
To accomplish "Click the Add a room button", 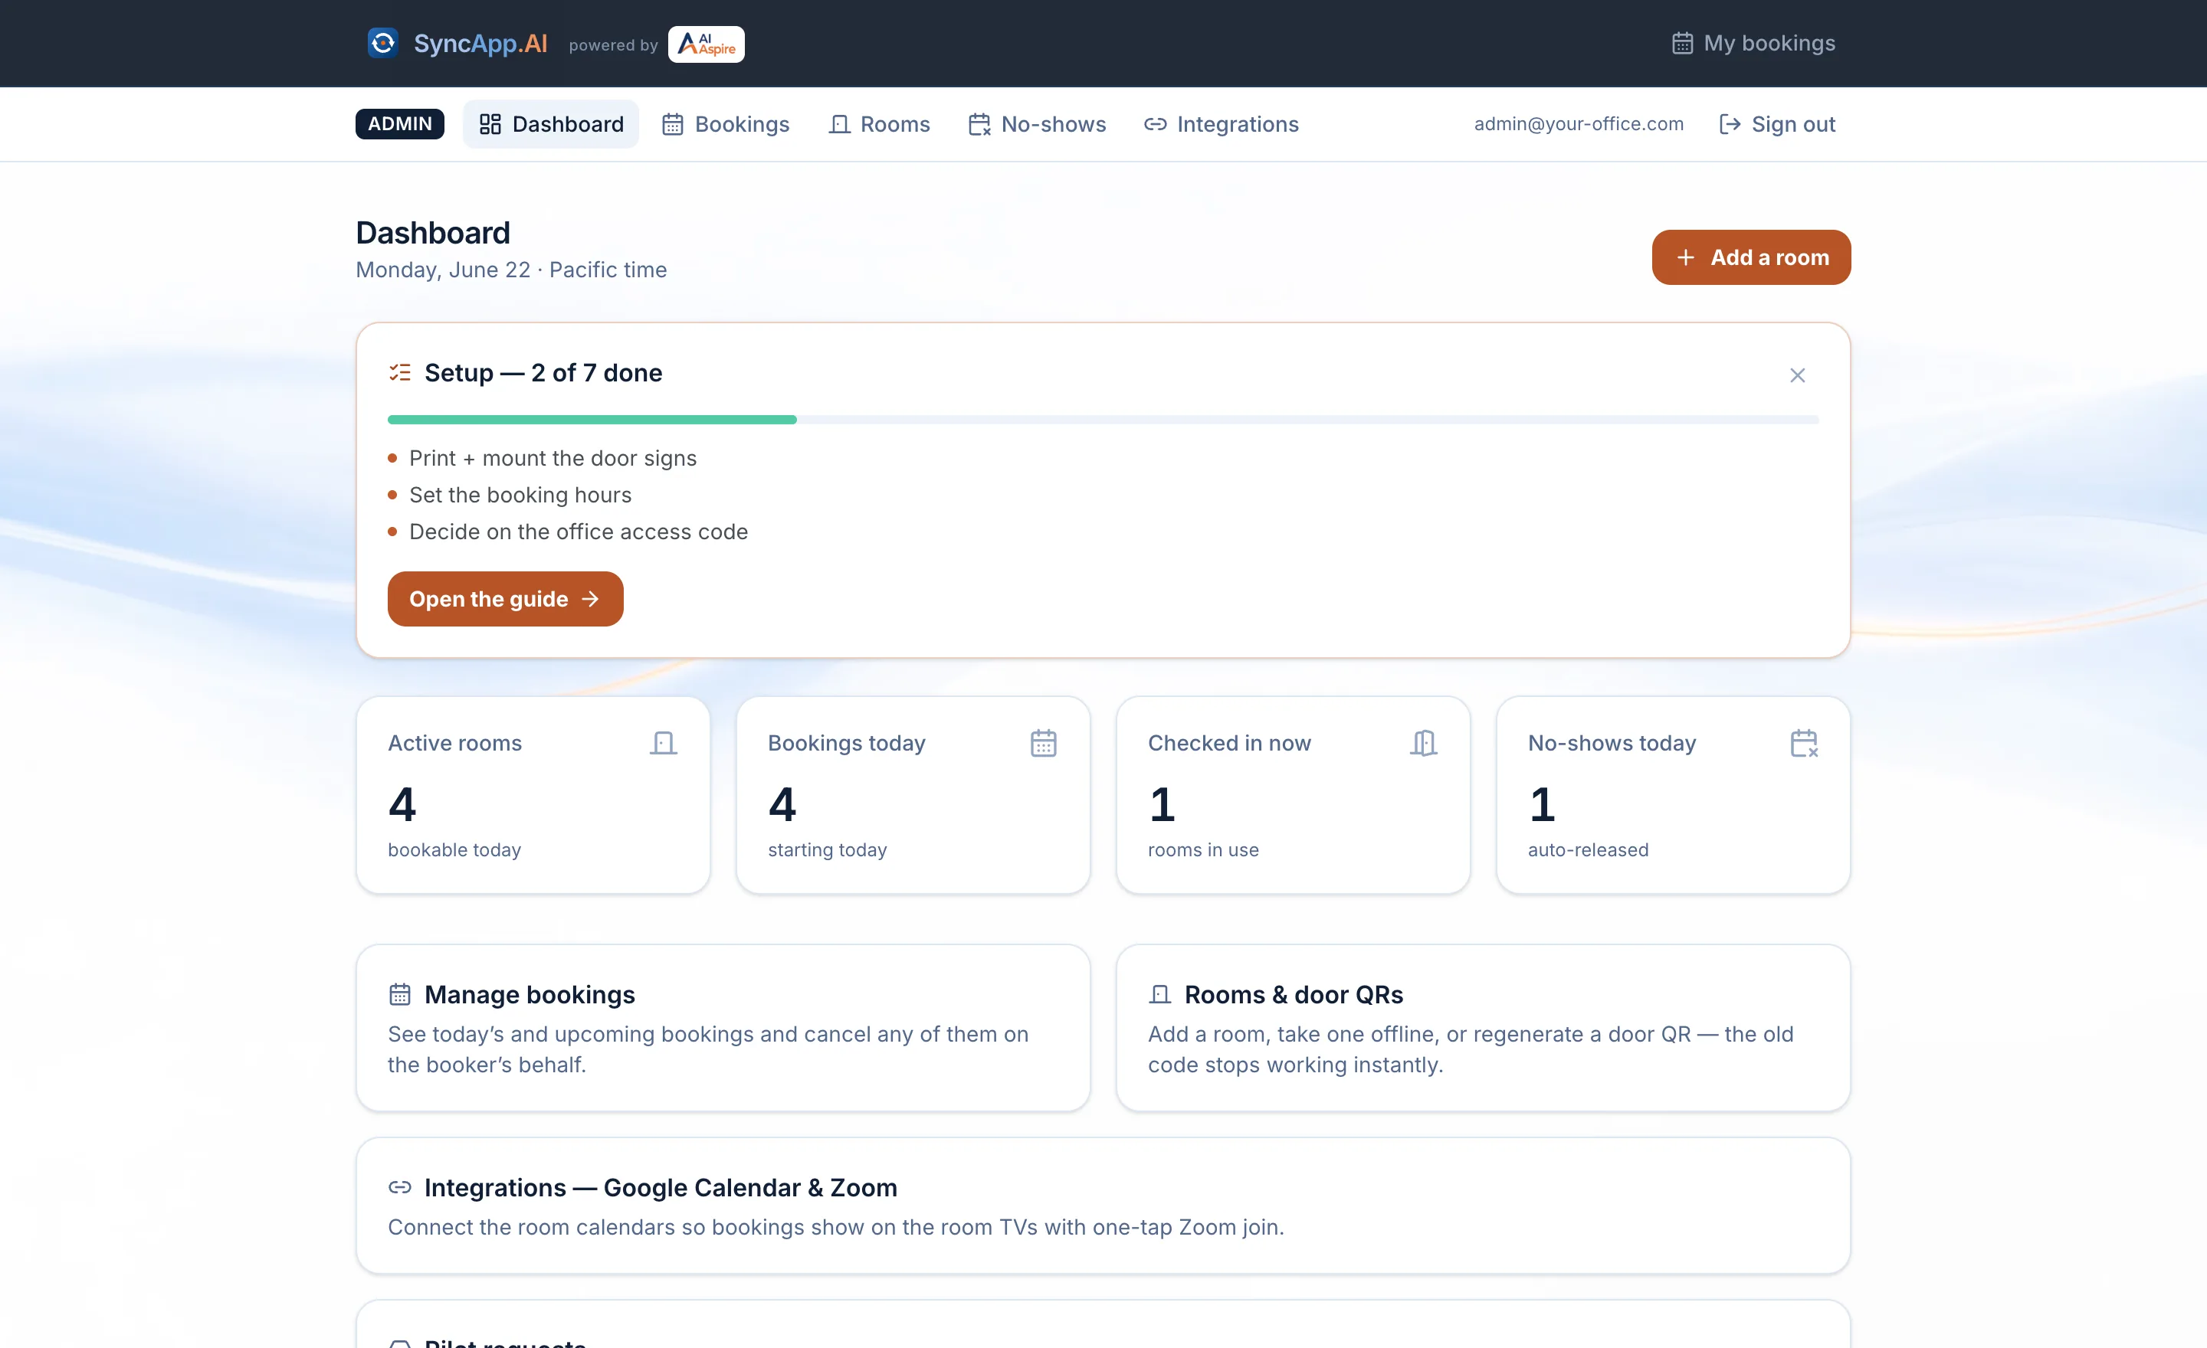I will [x=1751, y=257].
